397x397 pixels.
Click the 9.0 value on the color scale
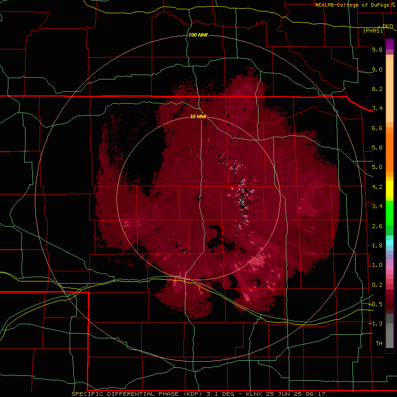coord(377,69)
